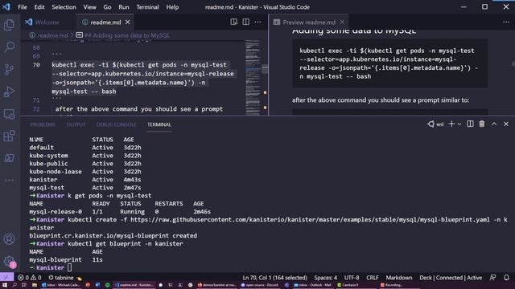
Task: Close the readme.md editor tab
Action: point(128,22)
